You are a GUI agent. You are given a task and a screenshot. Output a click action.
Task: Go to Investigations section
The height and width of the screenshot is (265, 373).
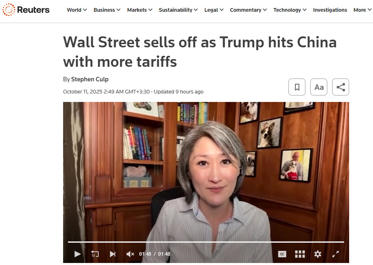click(x=330, y=10)
